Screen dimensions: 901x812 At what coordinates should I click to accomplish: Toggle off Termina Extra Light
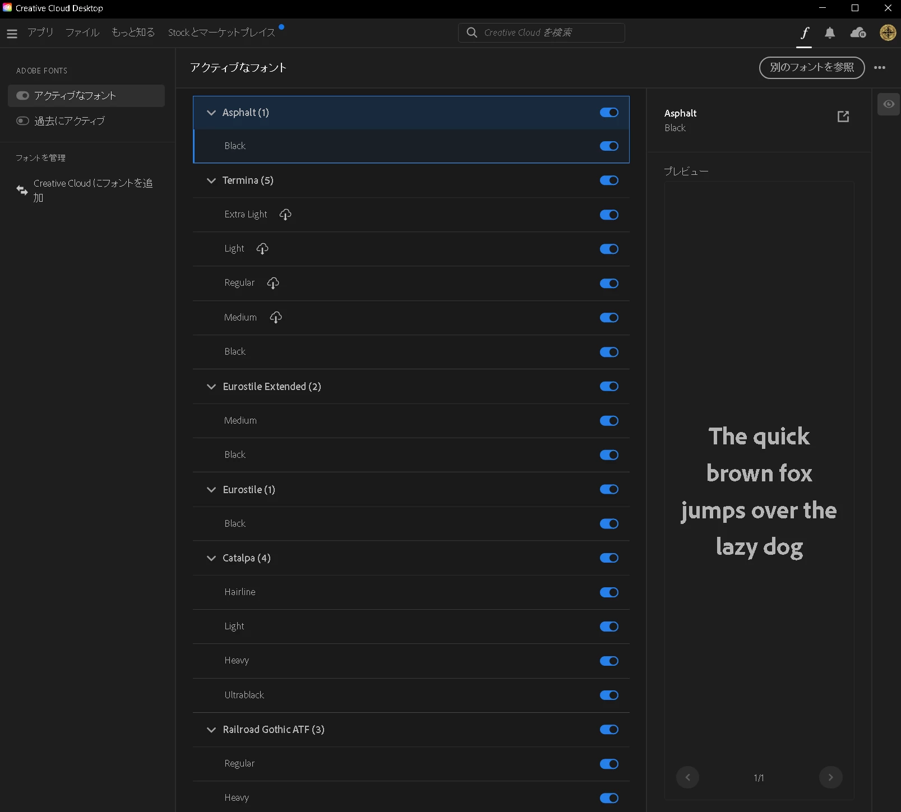609,215
